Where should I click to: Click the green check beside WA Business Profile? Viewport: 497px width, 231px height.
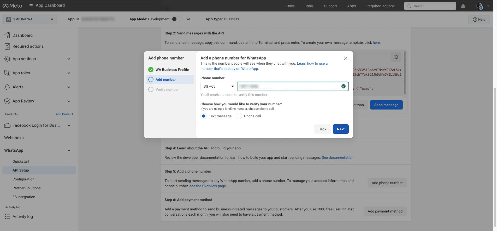(x=151, y=70)
